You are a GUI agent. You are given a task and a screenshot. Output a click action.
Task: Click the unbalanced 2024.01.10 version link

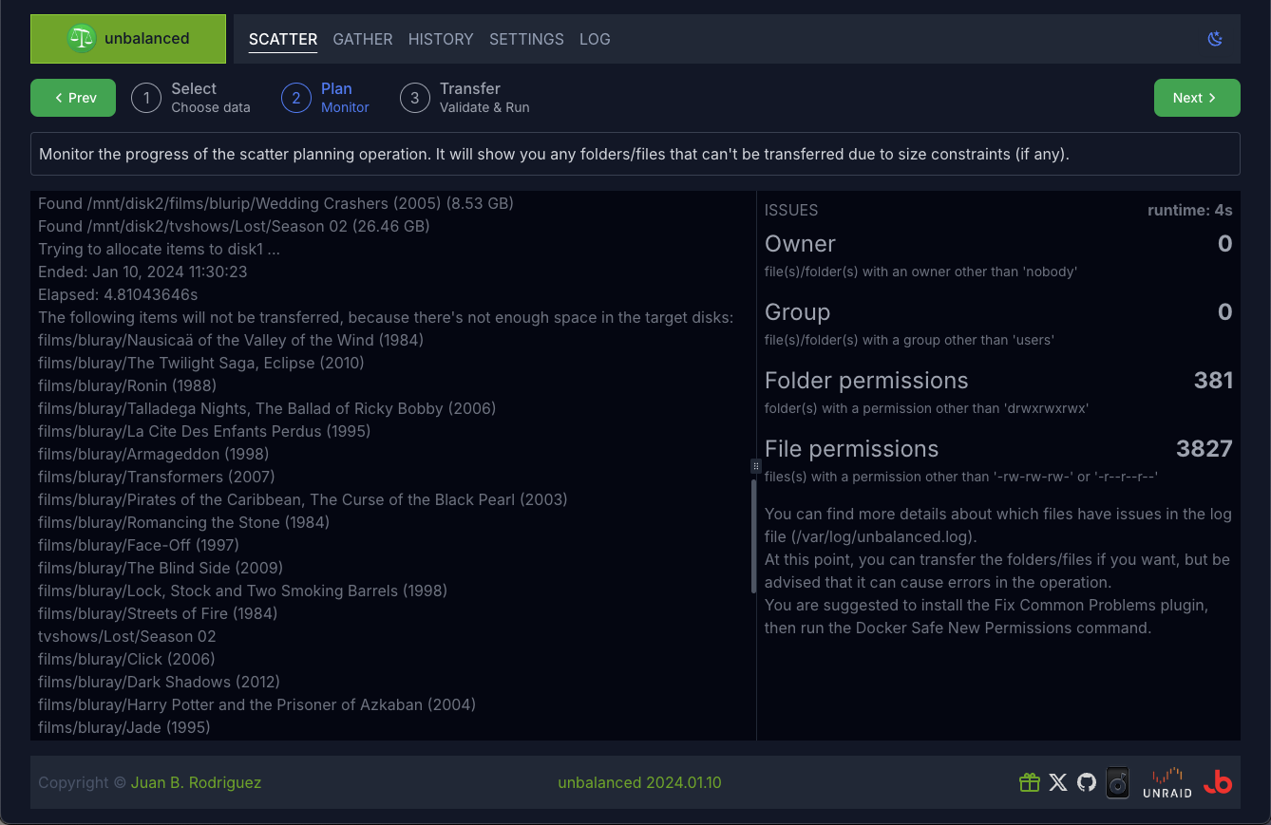(639, 782)
